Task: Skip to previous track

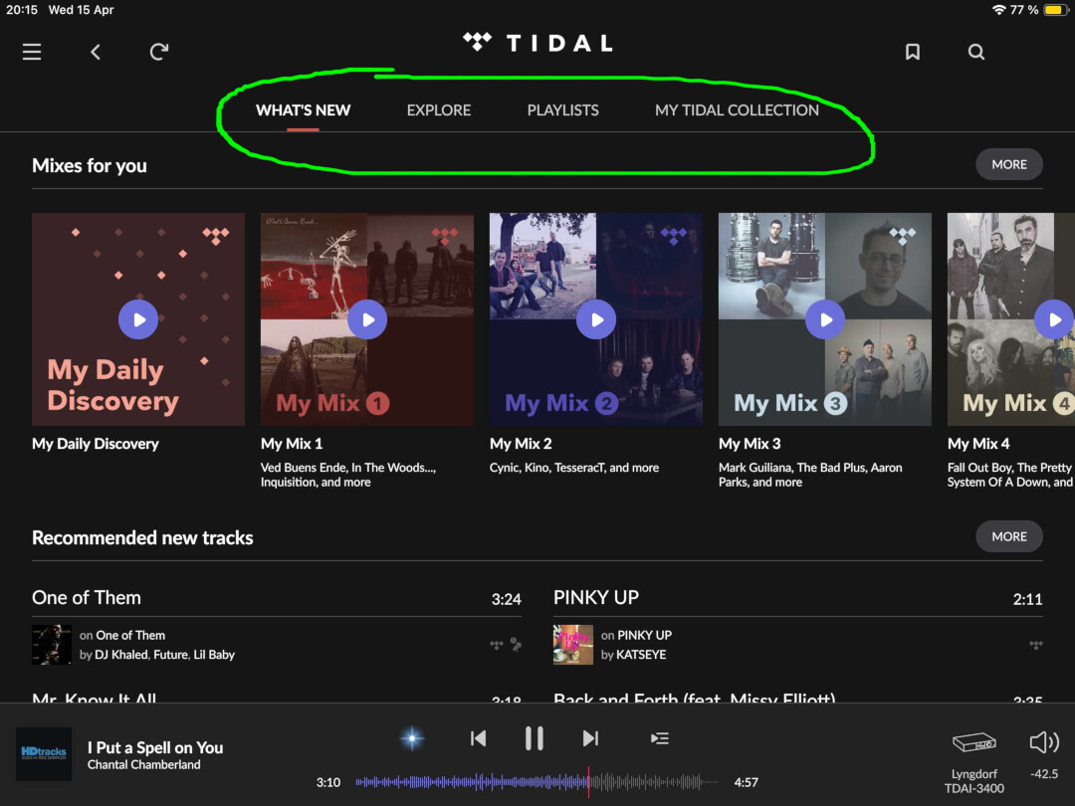Action: click(x=479, y=738)
